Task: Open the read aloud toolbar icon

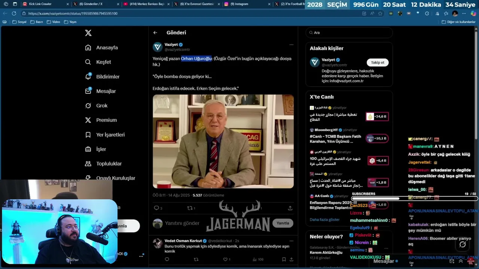Action: tap(372, 13)
